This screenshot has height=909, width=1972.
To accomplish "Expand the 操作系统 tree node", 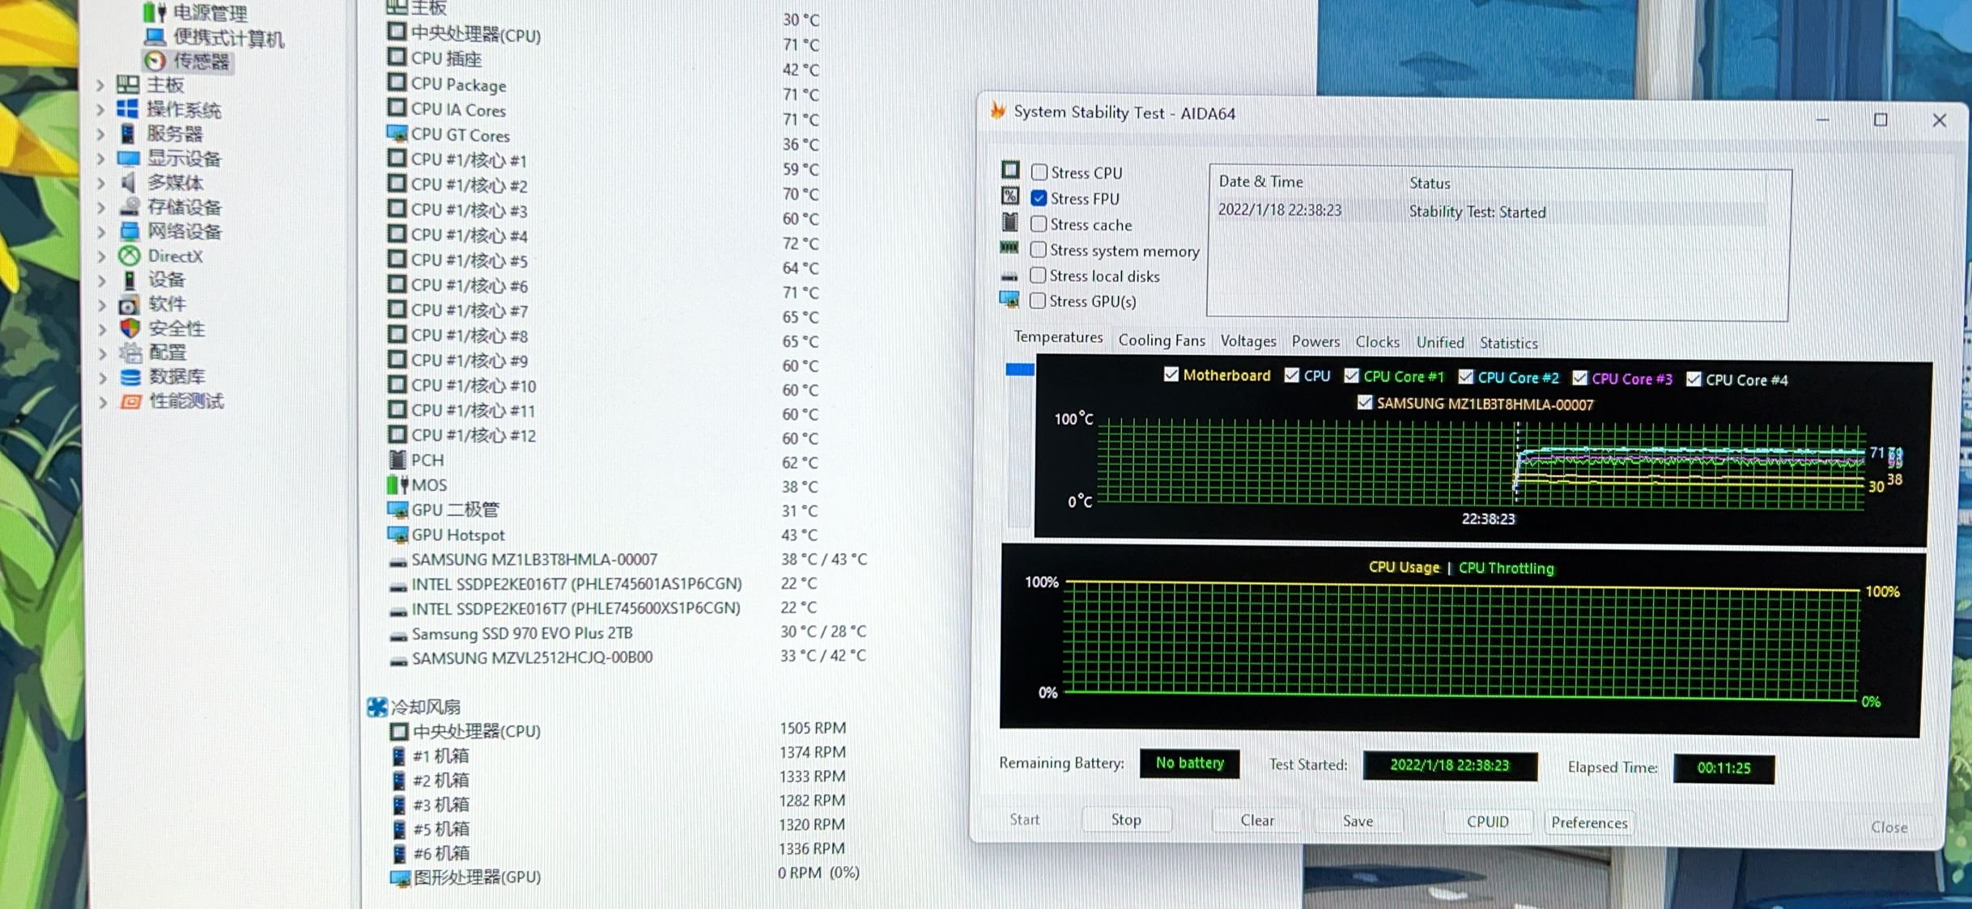I will tap(100, 109).
